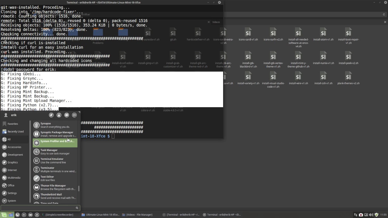388x218 pixels.
Task: Switch to first Terminal taskbar entry
Action: (181, 215)
